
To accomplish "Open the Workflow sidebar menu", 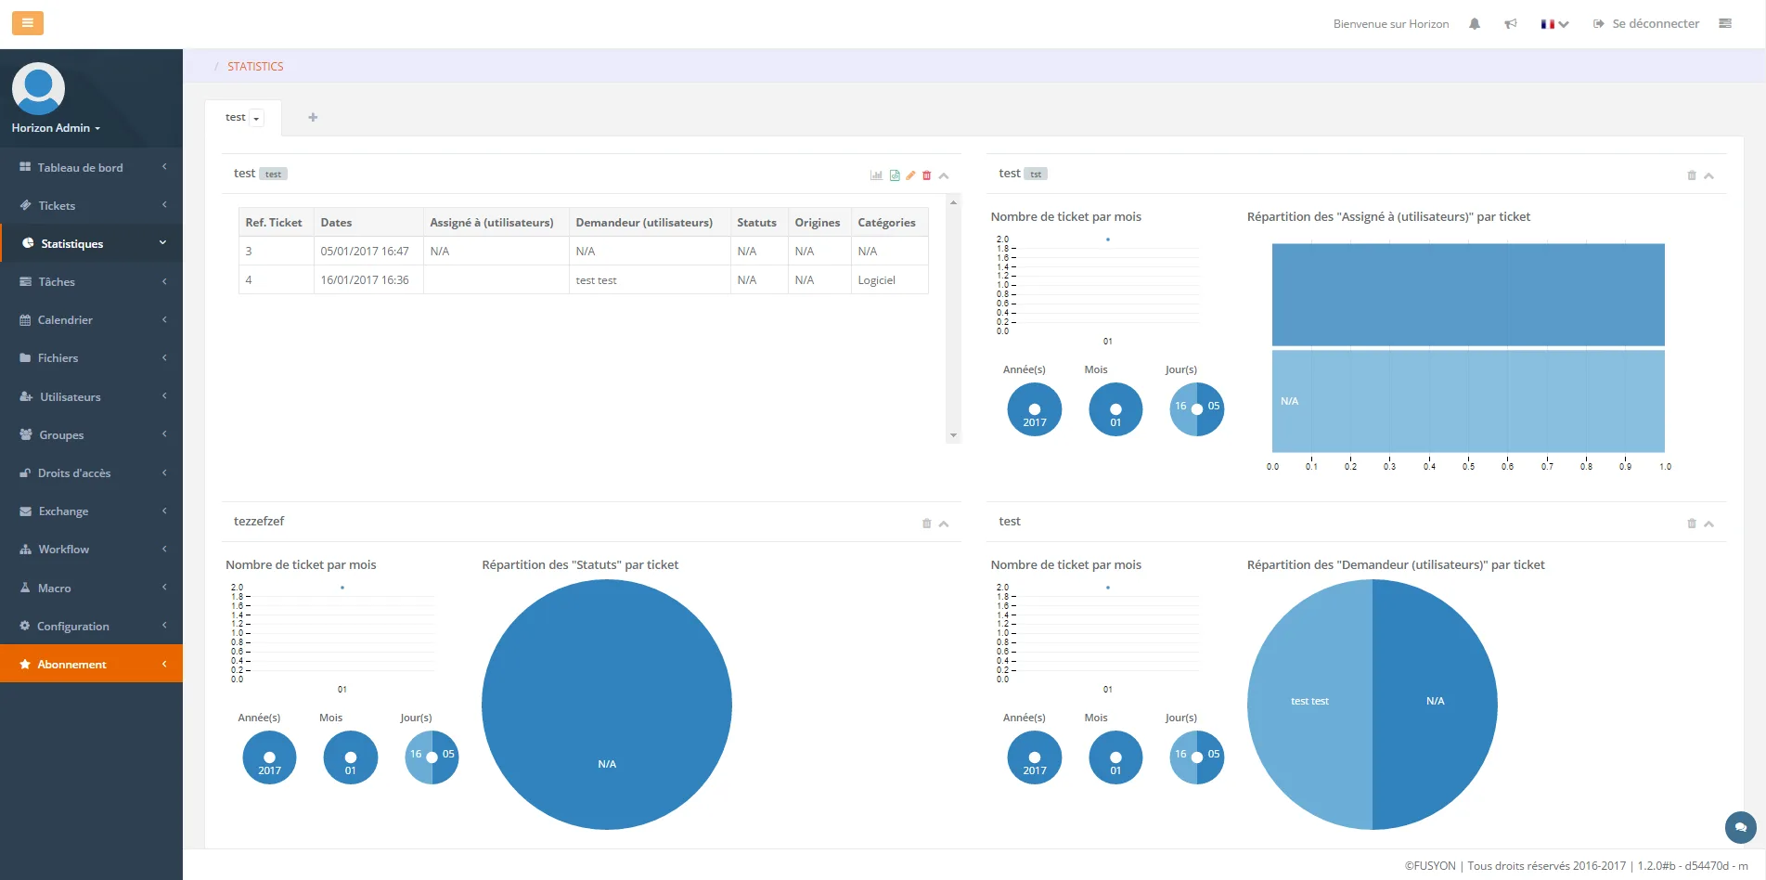I will click(x=91, y=549).
